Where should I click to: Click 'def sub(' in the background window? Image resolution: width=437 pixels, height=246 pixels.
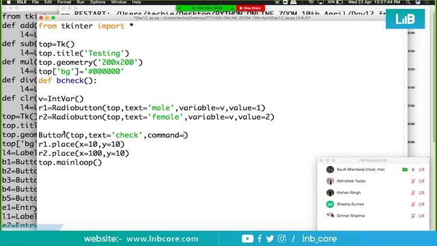(19, 44)
